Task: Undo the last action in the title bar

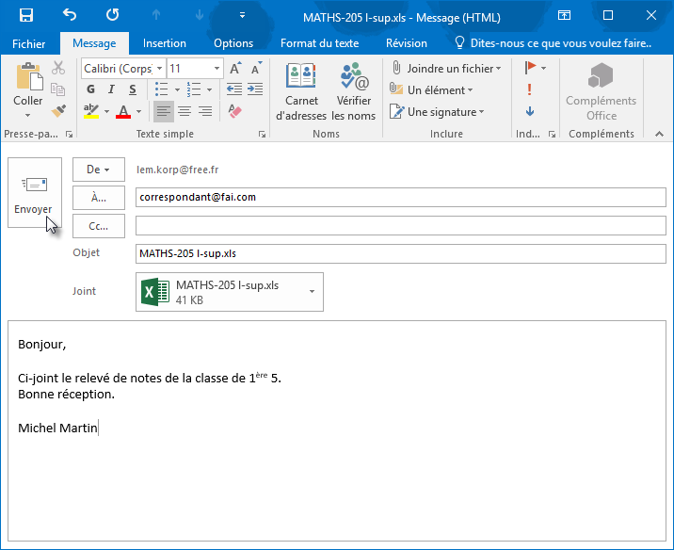Action: [70, 15]
